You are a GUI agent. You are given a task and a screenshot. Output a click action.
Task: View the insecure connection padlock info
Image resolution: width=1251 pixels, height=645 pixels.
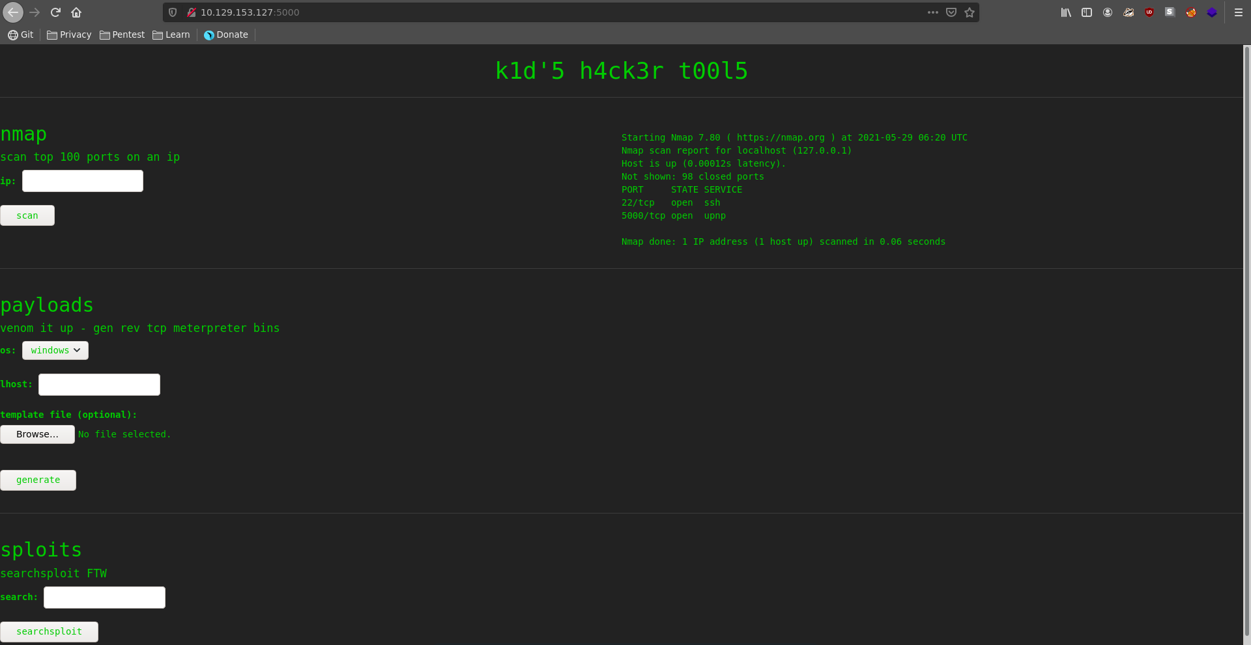192,12
